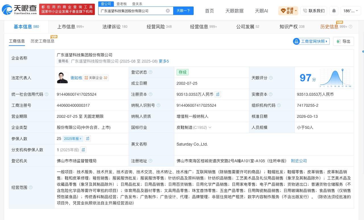Click the help icon beside 组织机构代码
Screen dimensions: 364x220
coord(279,105)
